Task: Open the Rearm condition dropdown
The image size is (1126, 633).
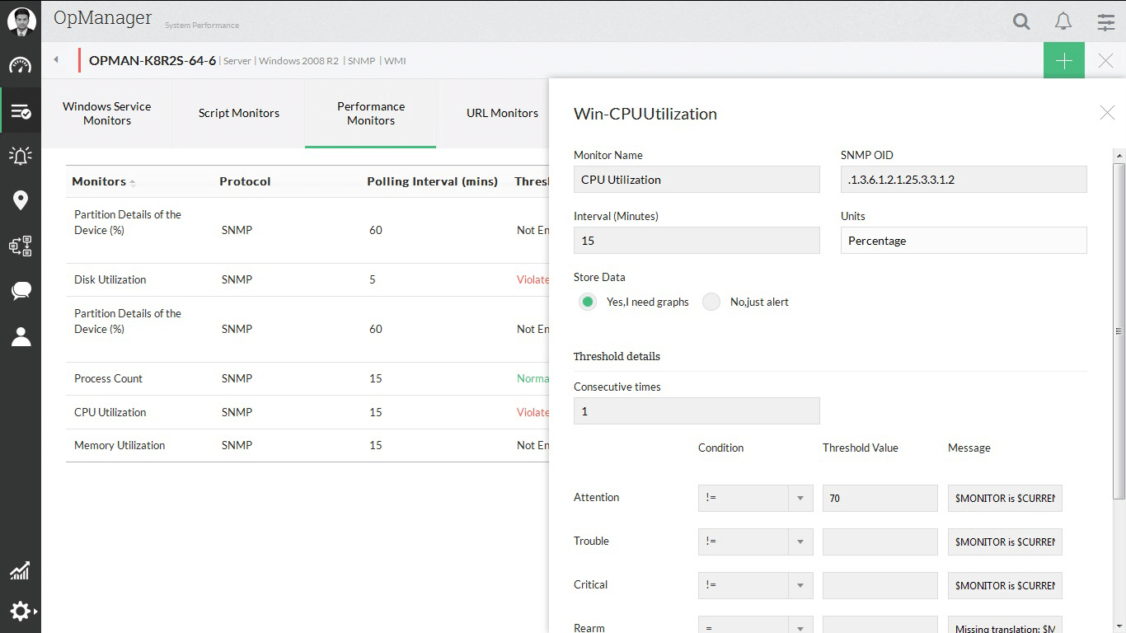Action: tap(755, 625)
